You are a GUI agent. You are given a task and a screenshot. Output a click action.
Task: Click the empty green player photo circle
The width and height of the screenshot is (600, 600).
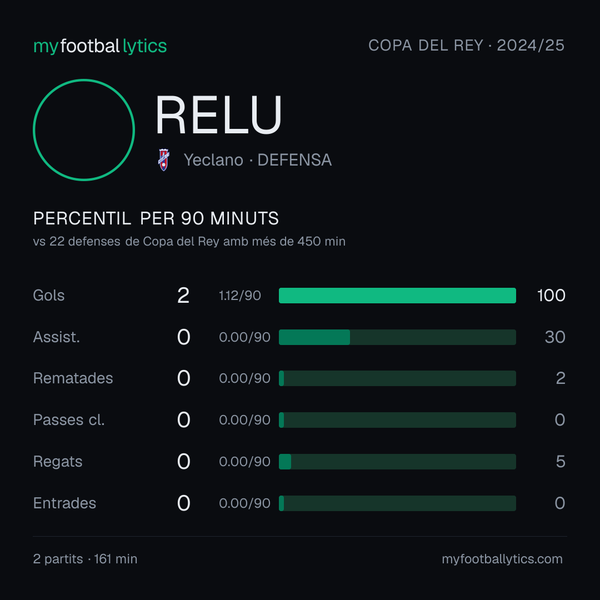click(84, 129)
